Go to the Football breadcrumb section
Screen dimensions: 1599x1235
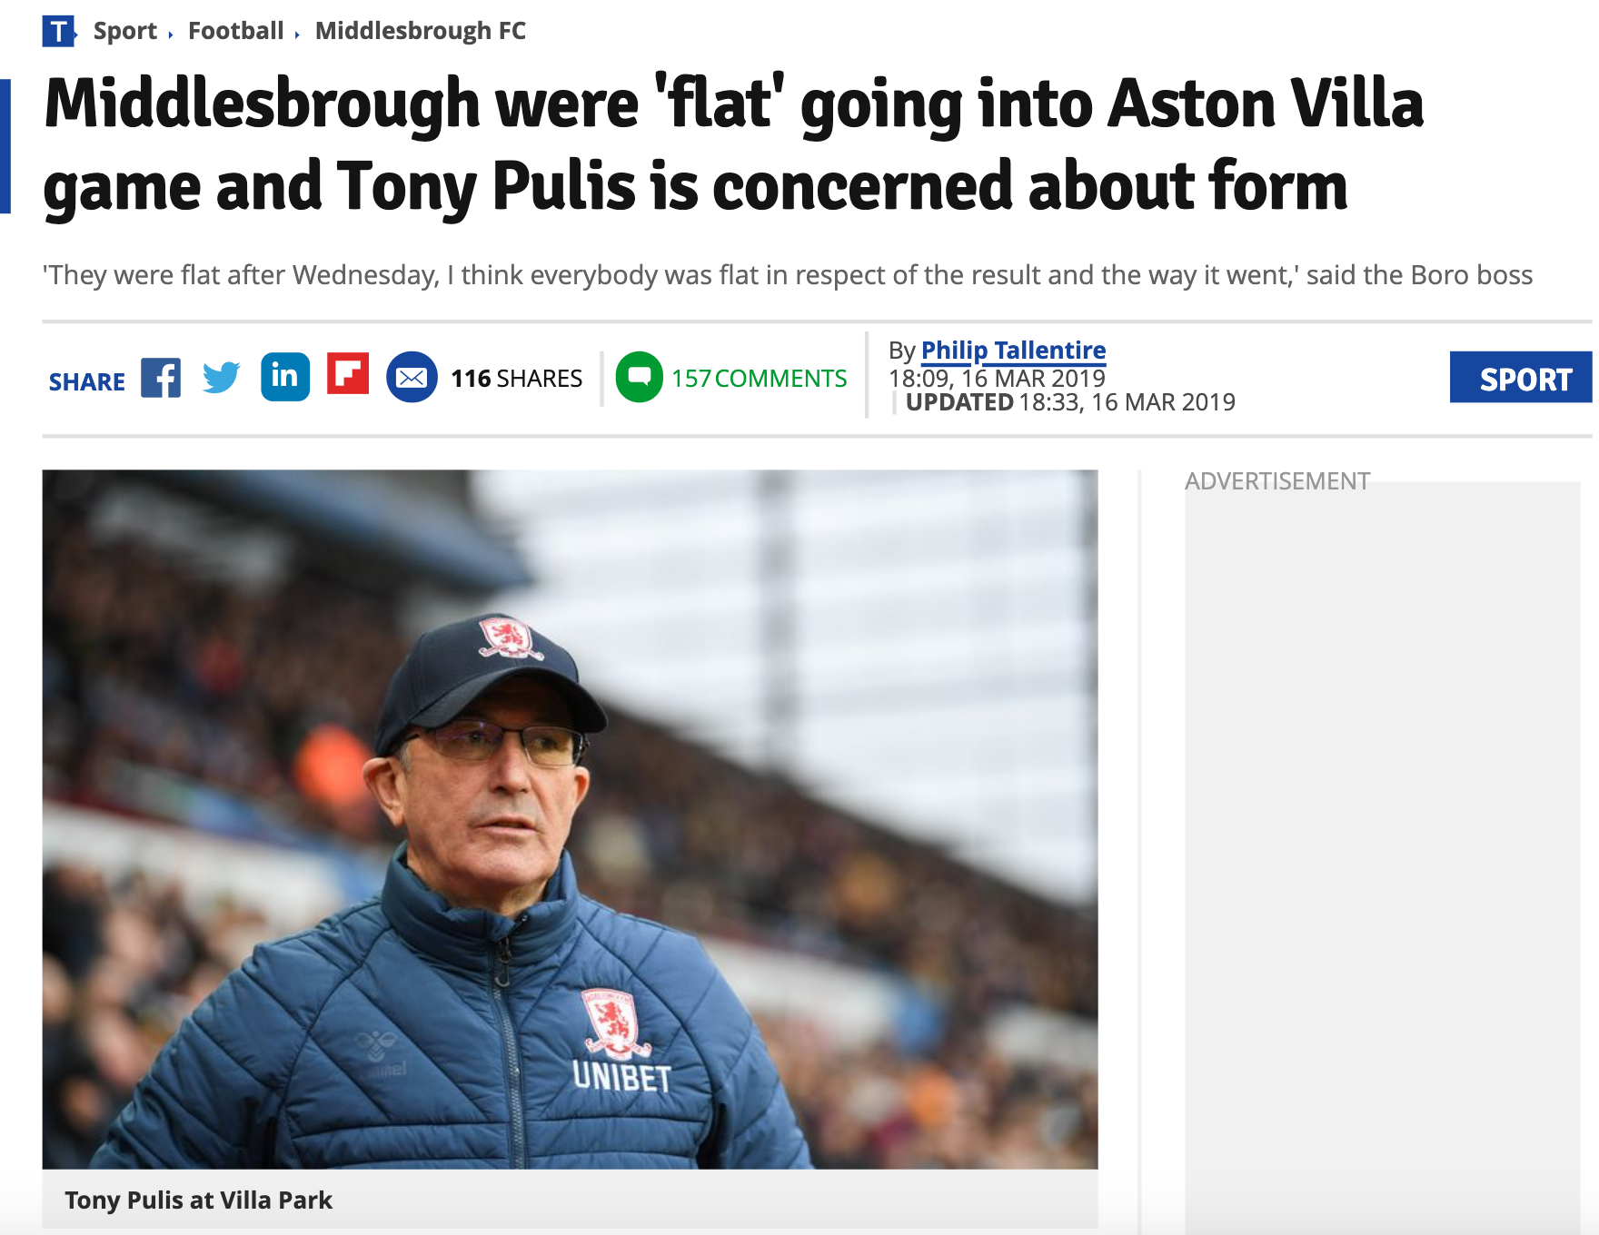[235, 32]
